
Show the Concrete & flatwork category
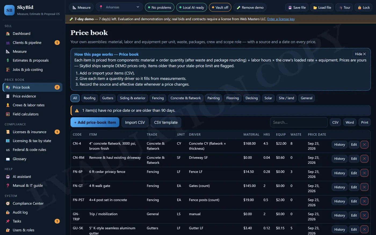[186, 98]
